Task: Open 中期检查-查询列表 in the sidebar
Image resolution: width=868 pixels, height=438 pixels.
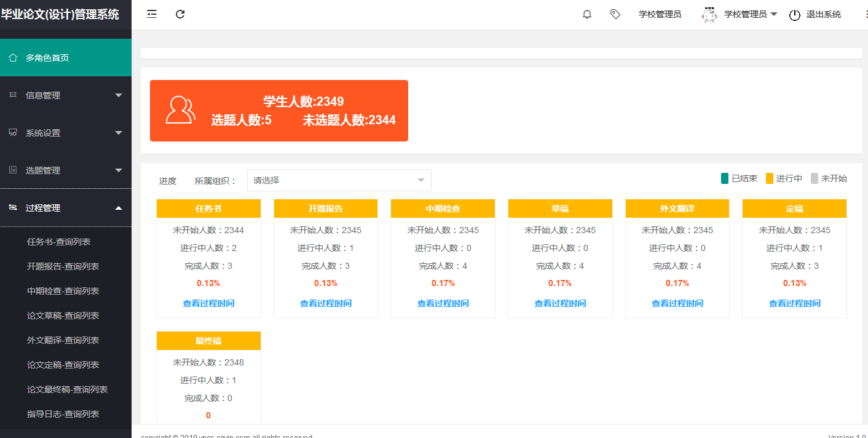Action: pyautogui.click(x=63, y=291)
